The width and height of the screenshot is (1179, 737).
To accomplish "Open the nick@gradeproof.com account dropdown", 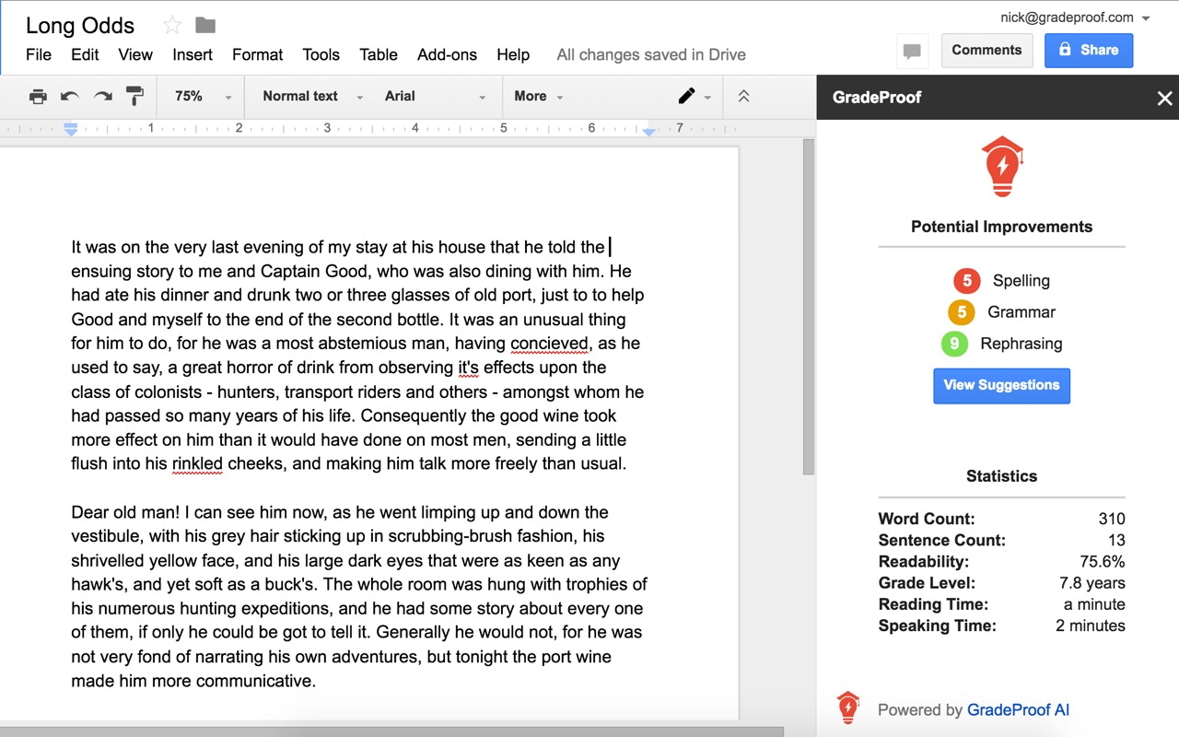I will click(1075, 18).
